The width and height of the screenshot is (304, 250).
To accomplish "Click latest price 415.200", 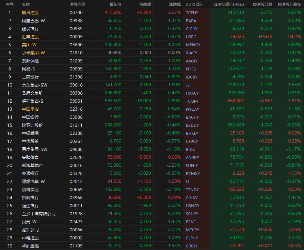I will 113,12.
